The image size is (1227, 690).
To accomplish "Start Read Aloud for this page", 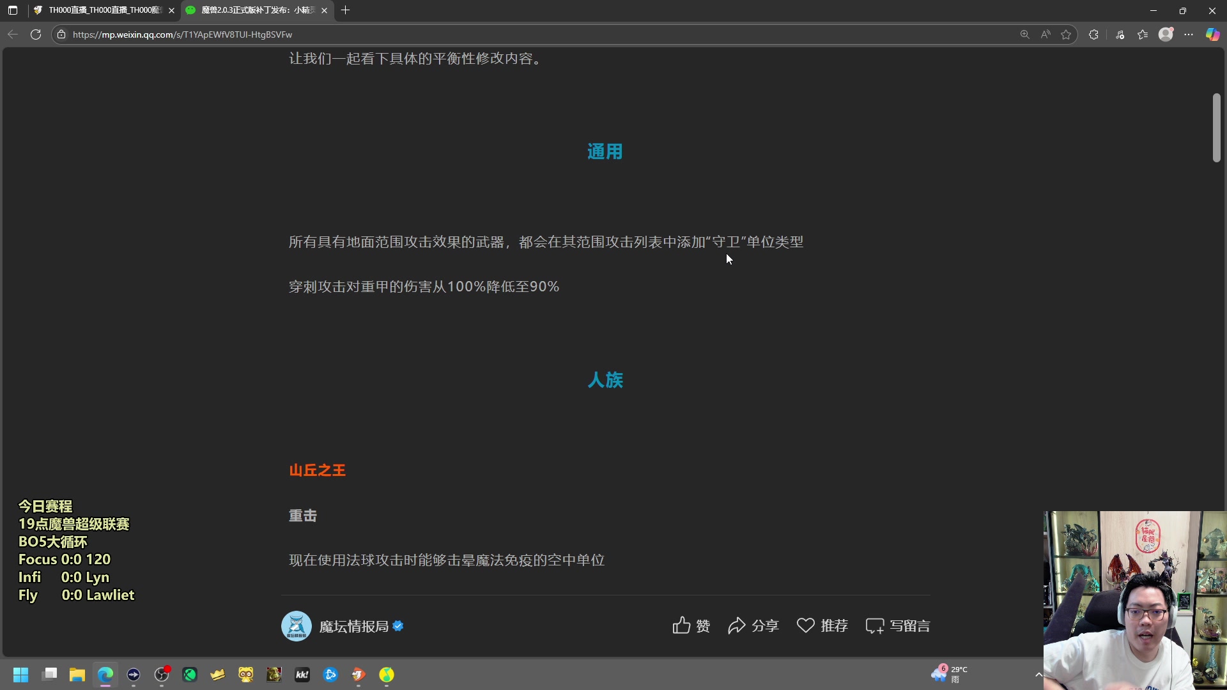I will click(1046, 34).
